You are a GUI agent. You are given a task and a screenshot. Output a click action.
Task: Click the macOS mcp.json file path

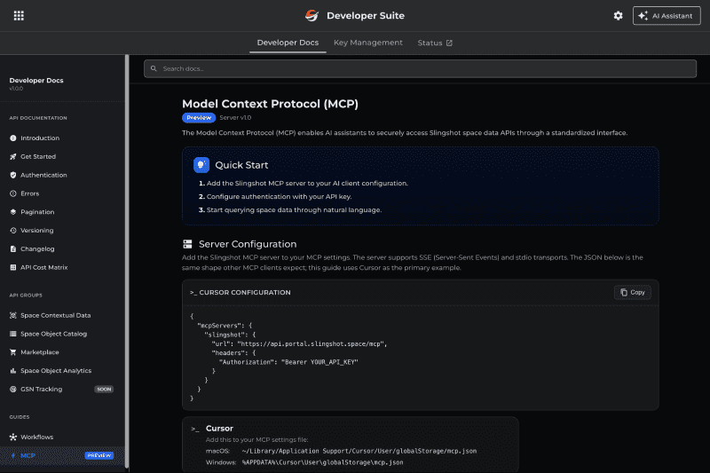(359, 452)
